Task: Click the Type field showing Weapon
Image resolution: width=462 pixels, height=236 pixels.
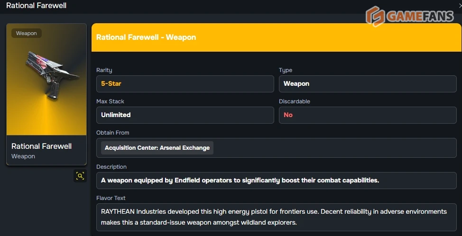Action: [367, 83]
